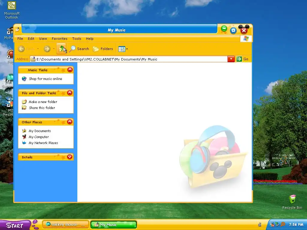This screenshot has height=230, width=307.
Task: Click the globe icon beside Shop for music
Action: (24, 79)
